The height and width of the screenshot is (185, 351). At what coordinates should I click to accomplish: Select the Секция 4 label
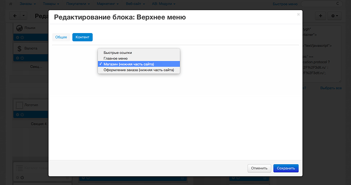pyautogui.click(x=39, y=124)
